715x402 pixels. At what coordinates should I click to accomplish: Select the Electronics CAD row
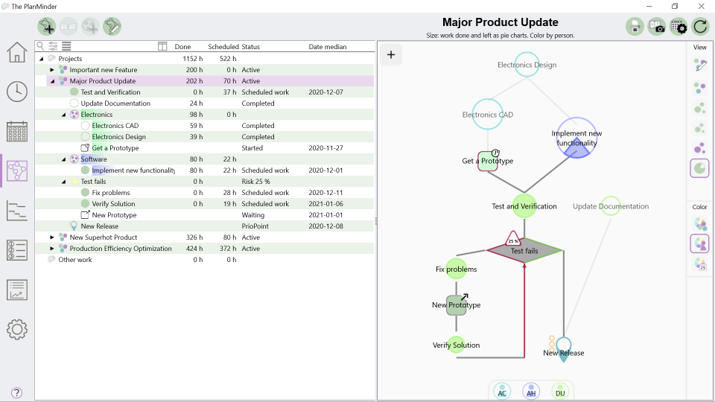(204, 126)
